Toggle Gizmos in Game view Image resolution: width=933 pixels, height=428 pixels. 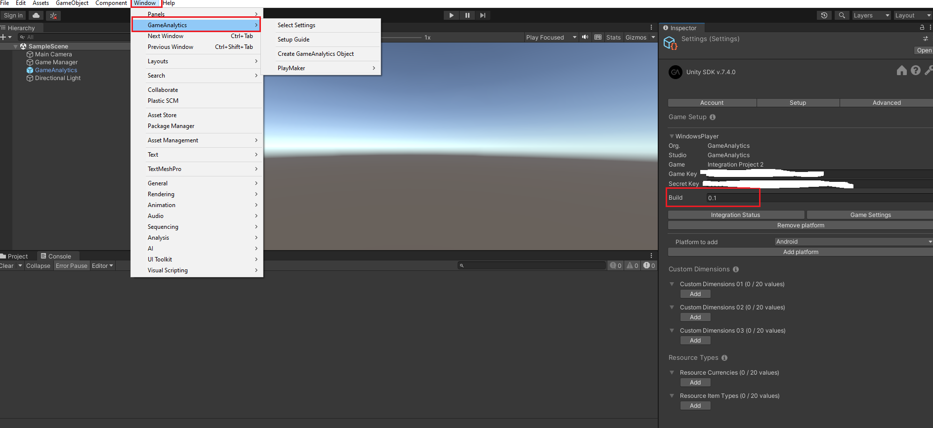tap(636, 37)
